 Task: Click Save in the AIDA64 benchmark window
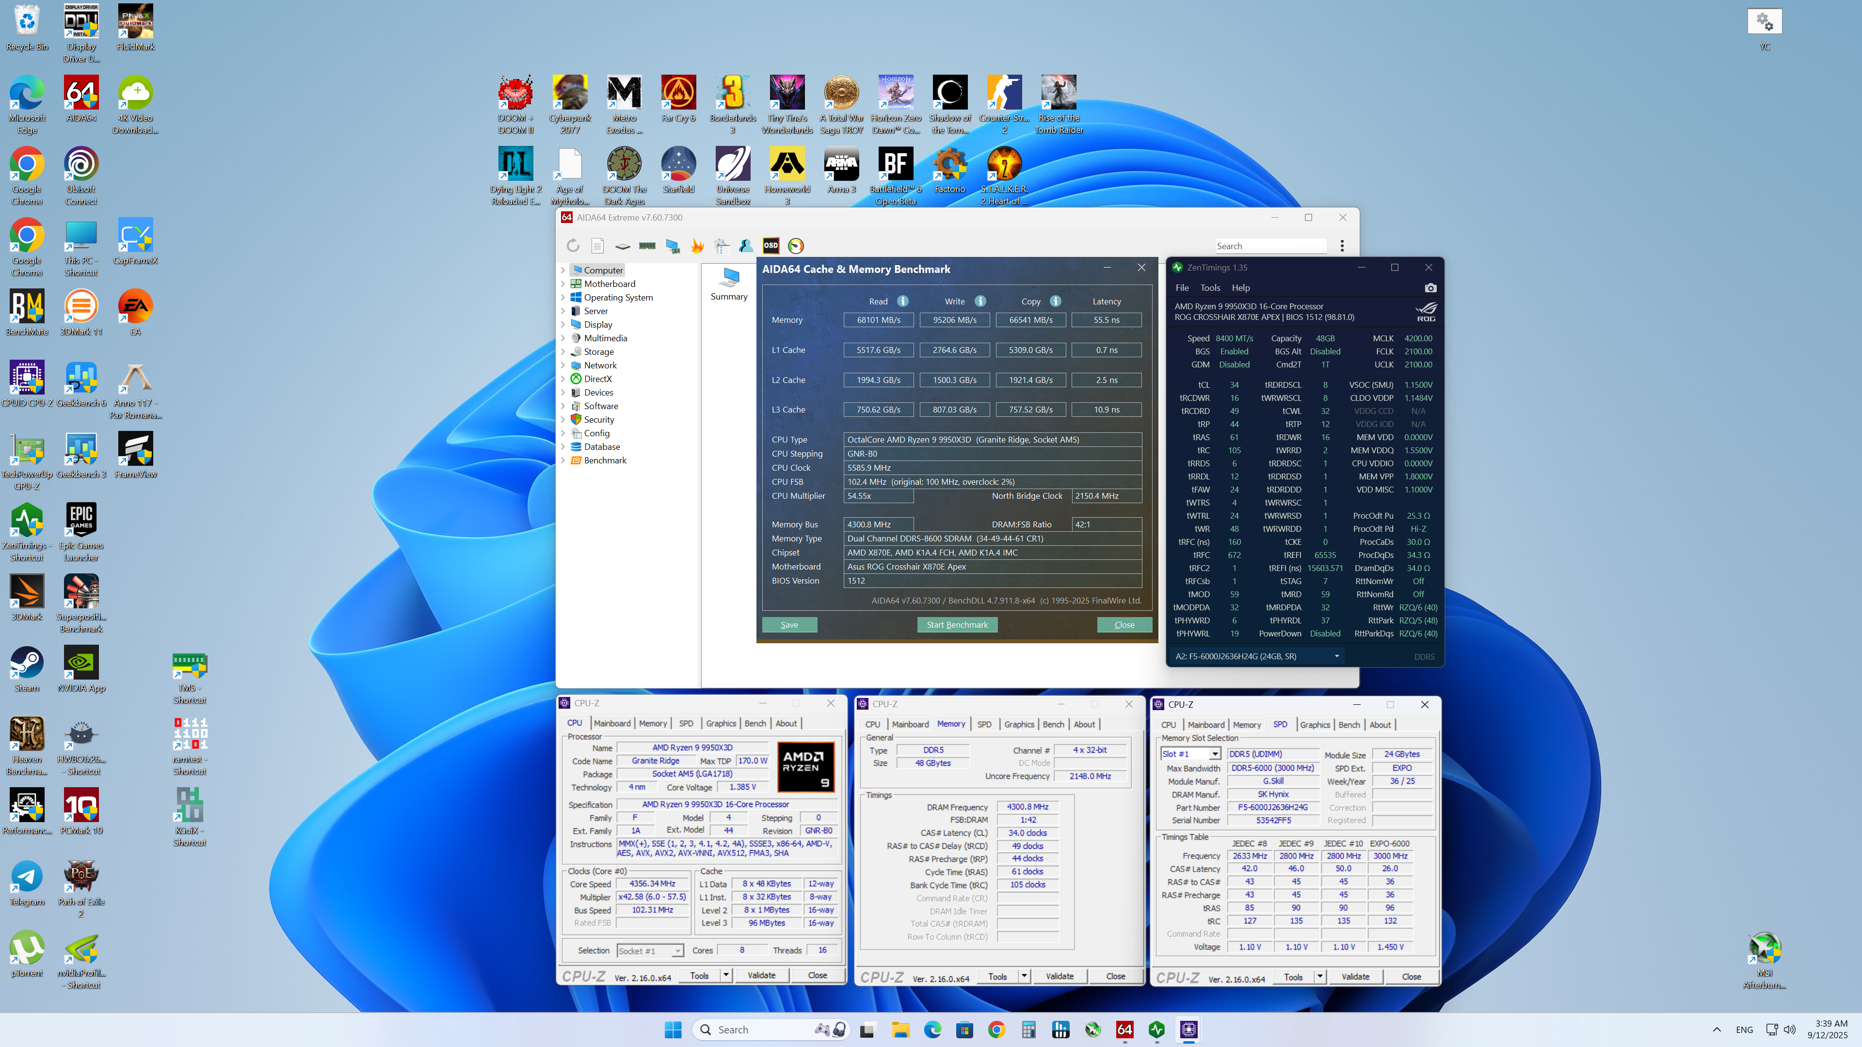[788, 625]
